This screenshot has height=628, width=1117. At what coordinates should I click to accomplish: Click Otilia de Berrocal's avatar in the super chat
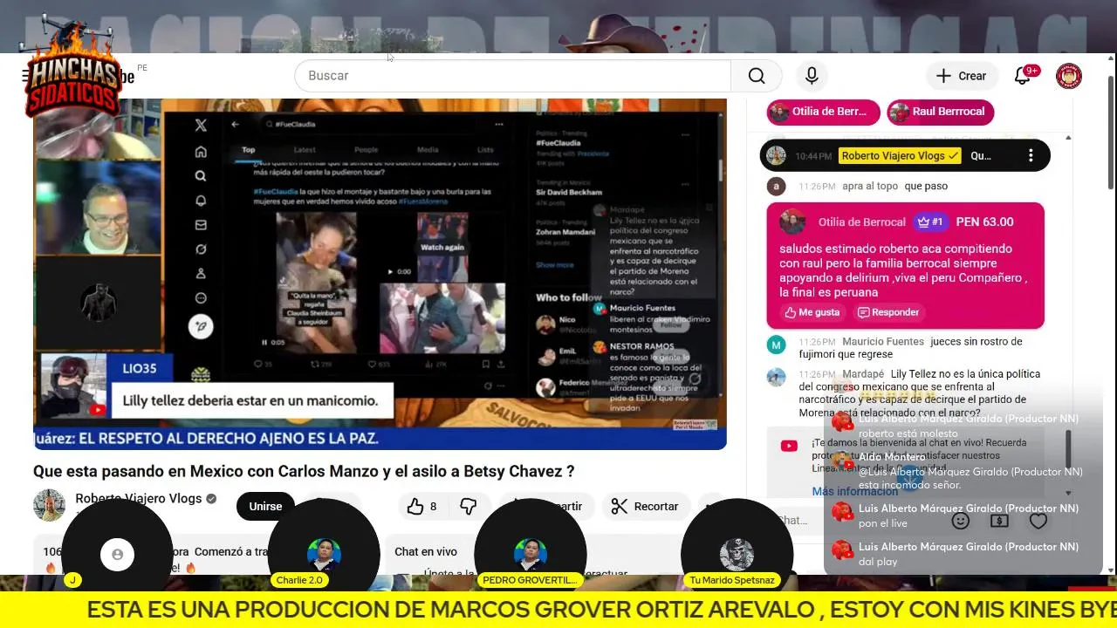coord(792,222)
